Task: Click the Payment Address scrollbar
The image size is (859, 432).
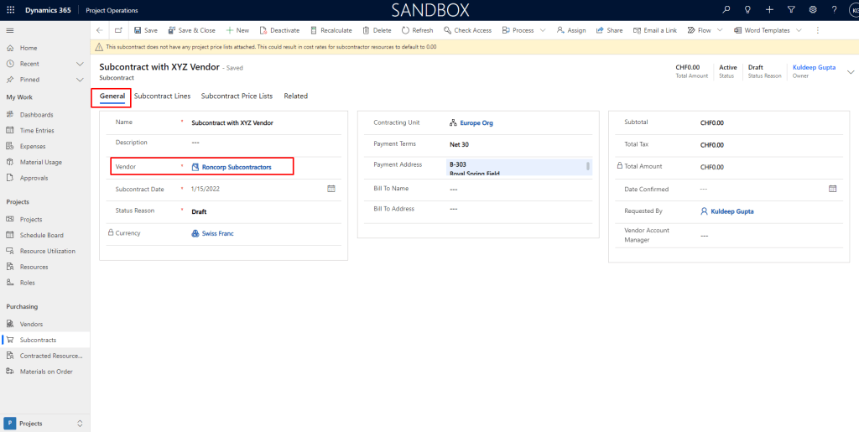Action: 587,166
